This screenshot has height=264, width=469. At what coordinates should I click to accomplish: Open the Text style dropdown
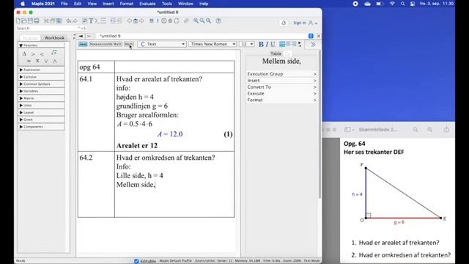pos(162,44)
